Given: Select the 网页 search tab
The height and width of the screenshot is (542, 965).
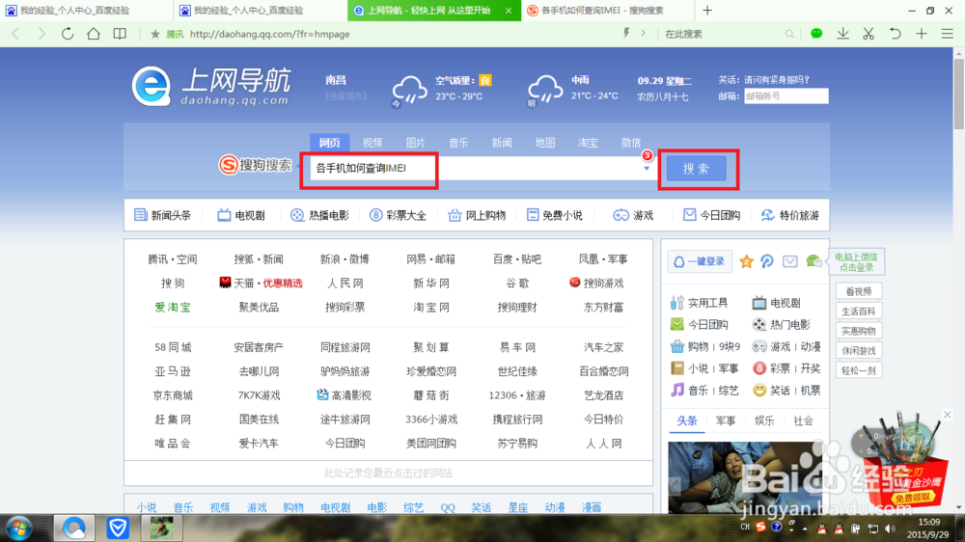Looking at the screenshot, I should point(329,143).
